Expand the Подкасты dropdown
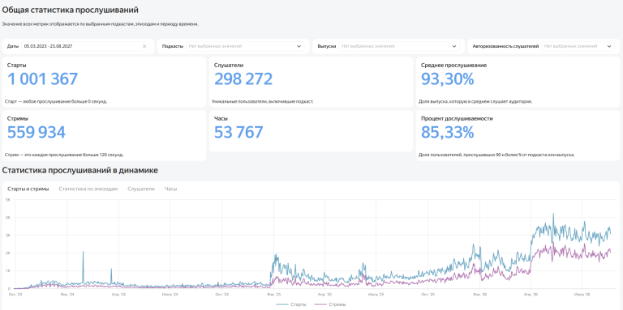The width and height of the screenshot is (623, 310). coord(245,46)
